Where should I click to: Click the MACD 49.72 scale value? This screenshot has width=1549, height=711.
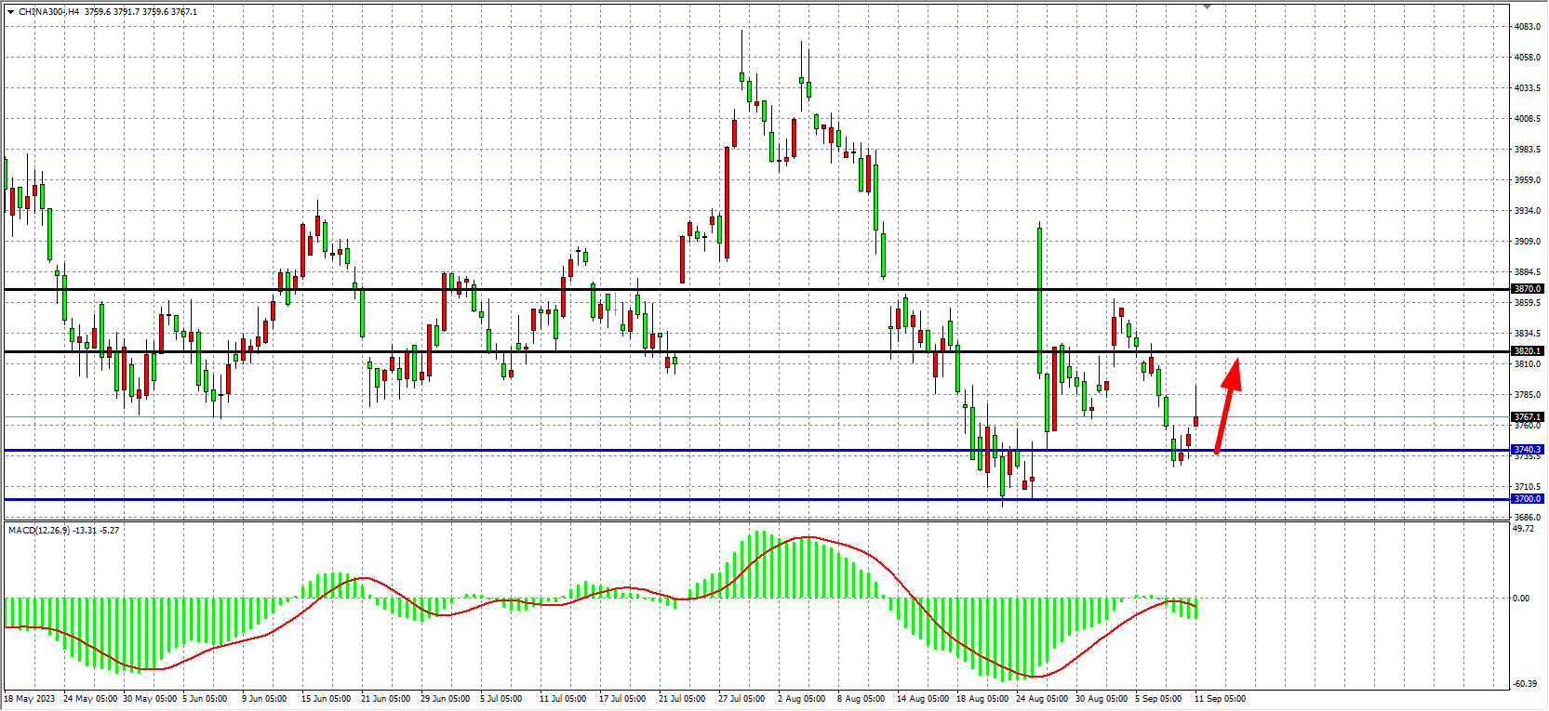click(1524, 529)
